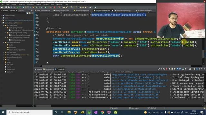Click the ENG language indicator

[x=187, y=112]
